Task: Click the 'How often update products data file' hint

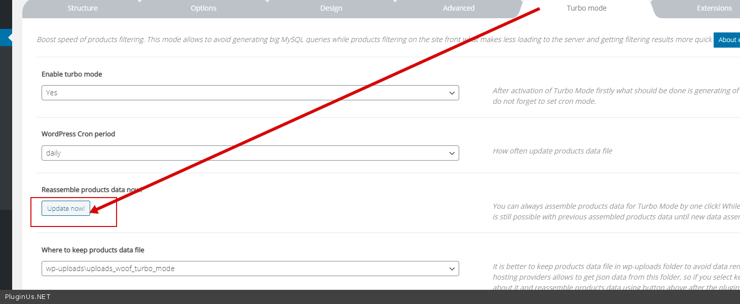Action: [x=552, y=151]
